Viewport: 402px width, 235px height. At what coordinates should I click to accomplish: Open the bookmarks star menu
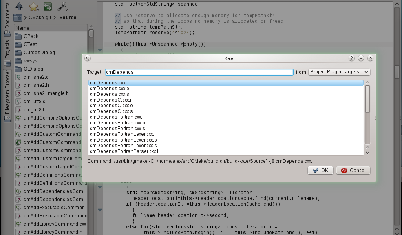33,7
